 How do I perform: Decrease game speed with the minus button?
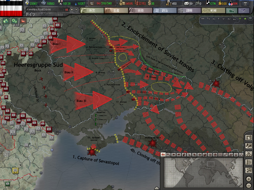pos(76,10)
